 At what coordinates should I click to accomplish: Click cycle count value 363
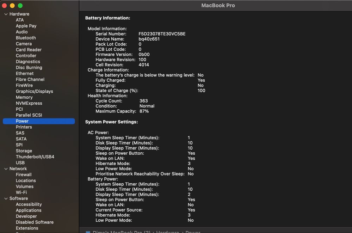[144, 101]
